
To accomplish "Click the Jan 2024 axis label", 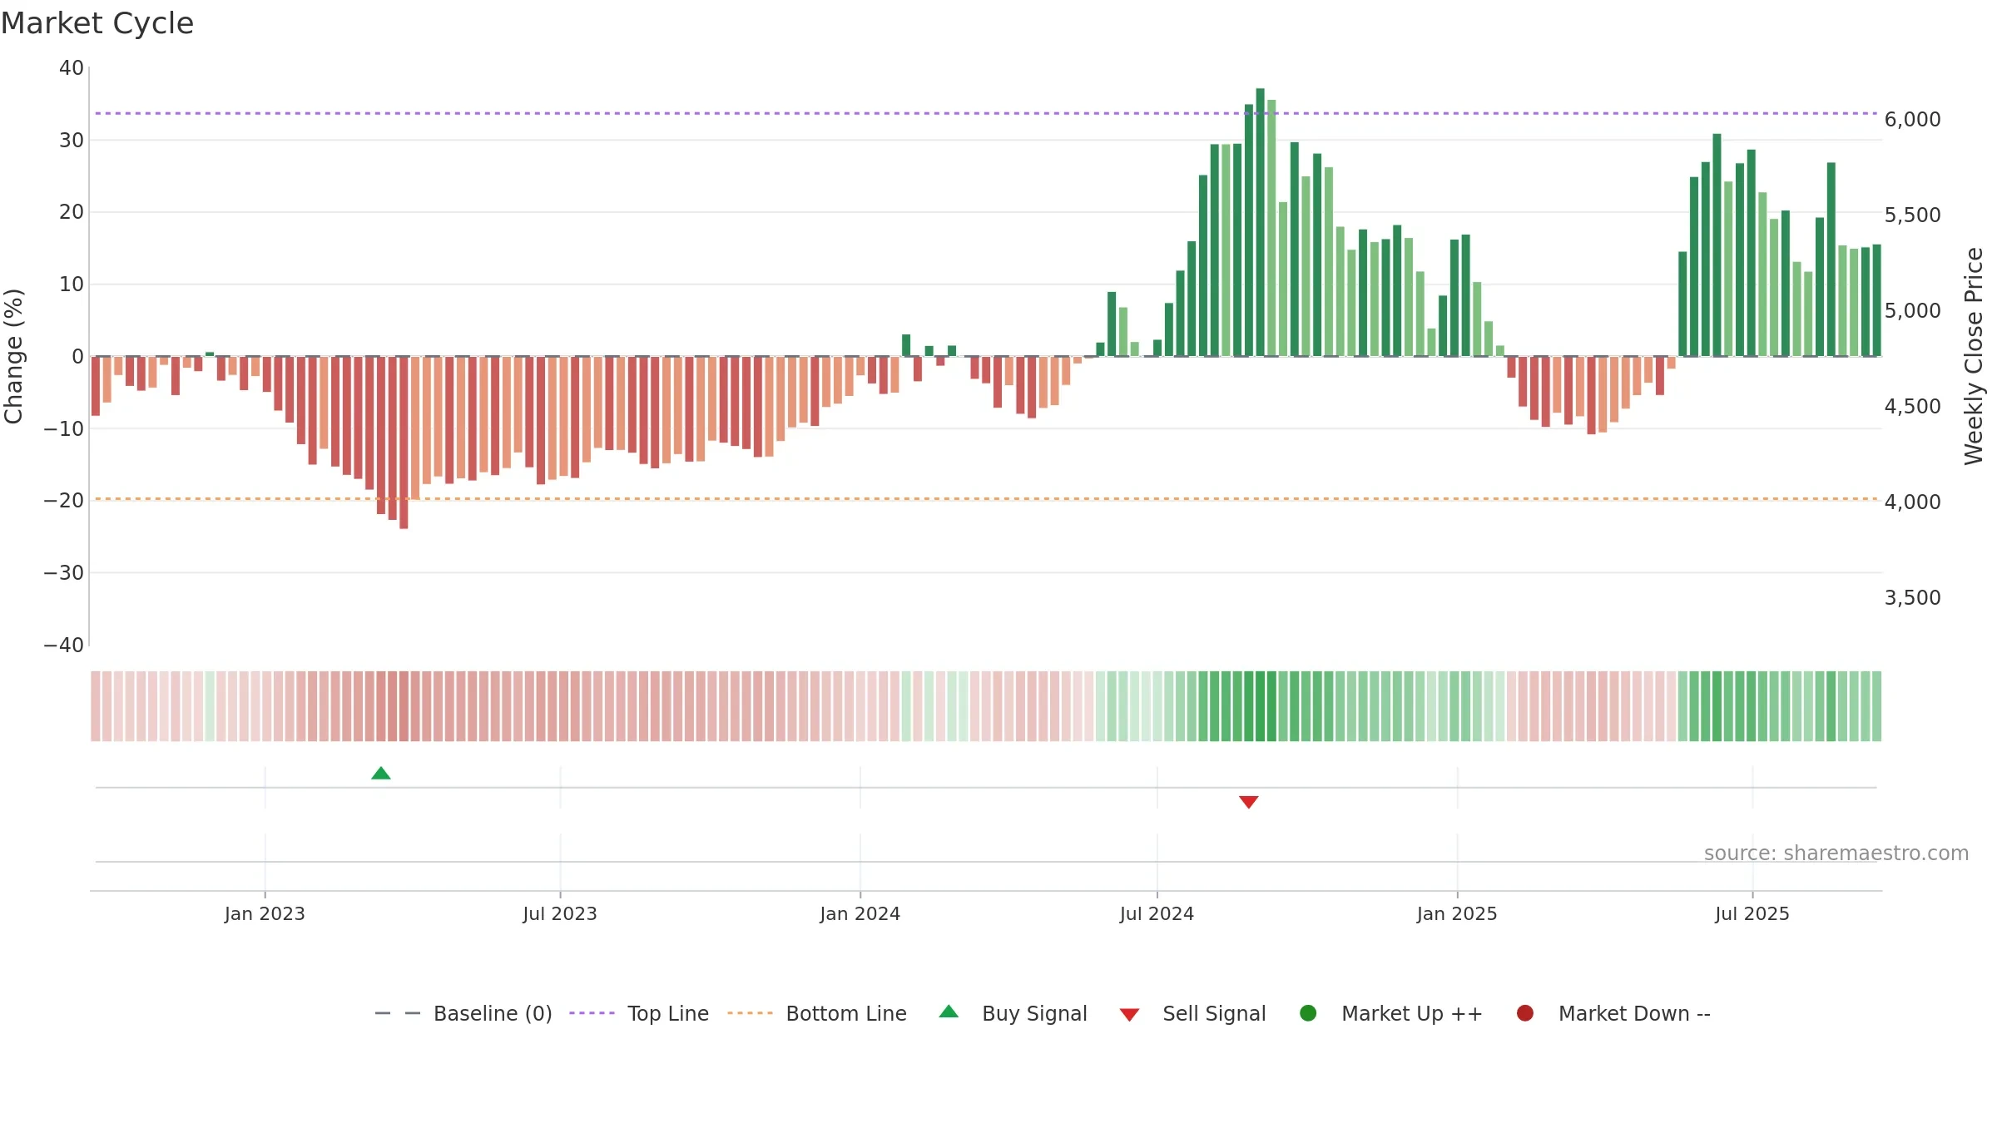I will 860,914.
